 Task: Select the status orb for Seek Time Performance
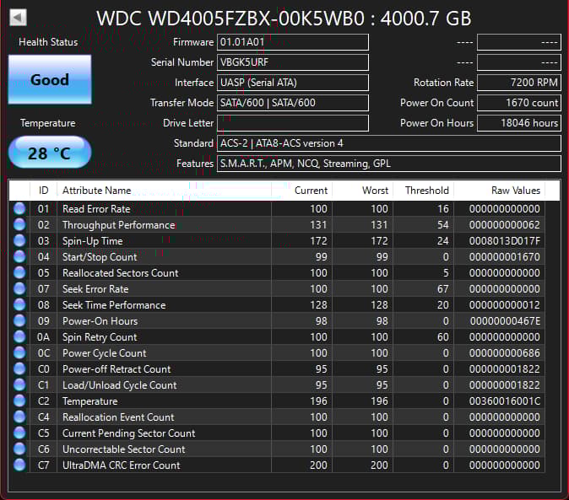[19, 304]
